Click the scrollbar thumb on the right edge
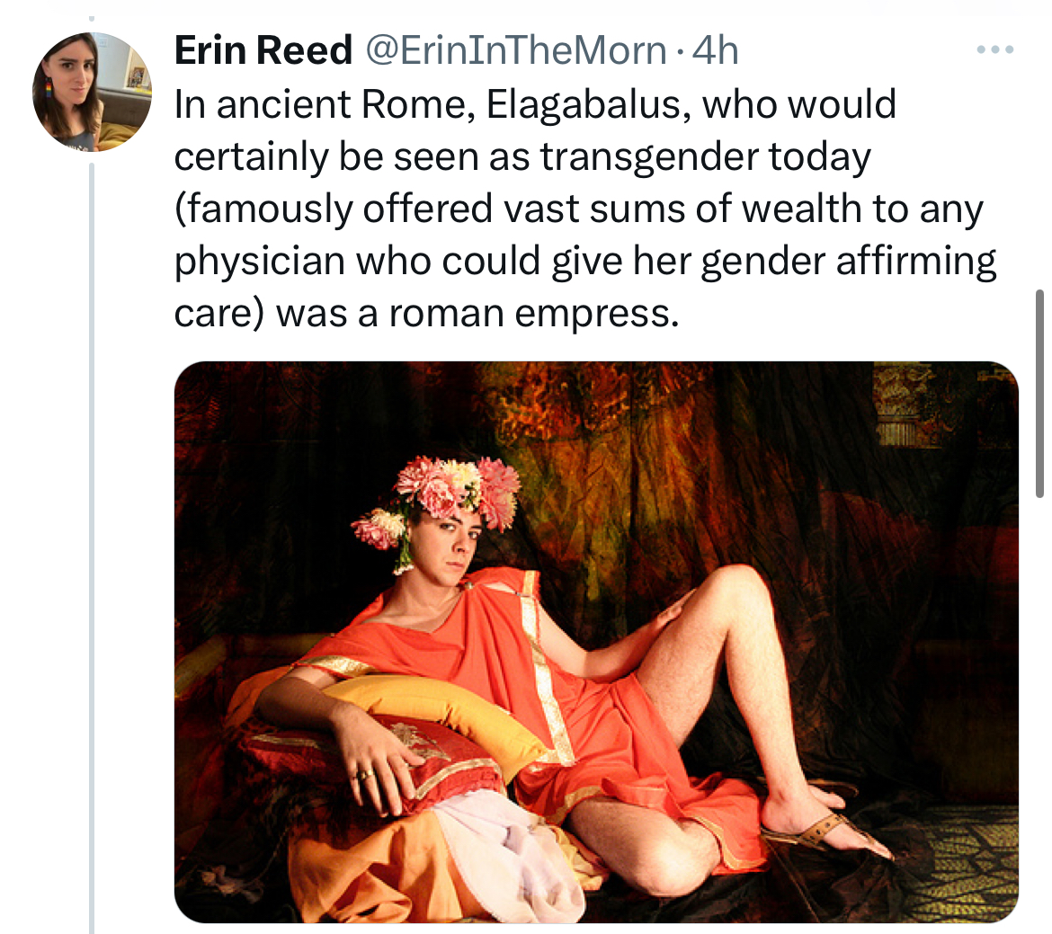1052x934 pixels. (1039, 392)
